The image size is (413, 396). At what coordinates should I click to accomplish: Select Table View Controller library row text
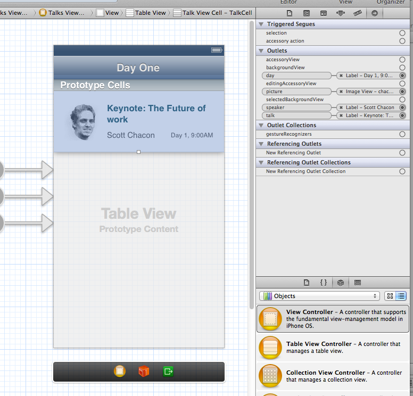coord(343,347)
